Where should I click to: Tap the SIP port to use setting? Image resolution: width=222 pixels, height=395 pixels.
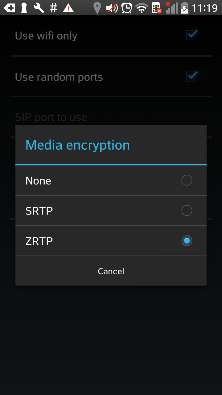(x=51, y=117)
